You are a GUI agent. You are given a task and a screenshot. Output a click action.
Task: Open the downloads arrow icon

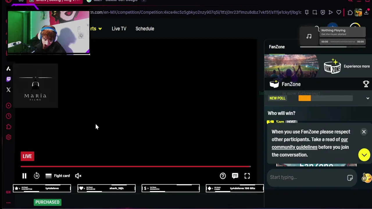(x=367, y=12)
